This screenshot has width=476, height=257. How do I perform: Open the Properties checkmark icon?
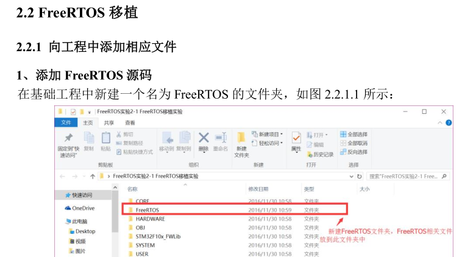[296, 138]
